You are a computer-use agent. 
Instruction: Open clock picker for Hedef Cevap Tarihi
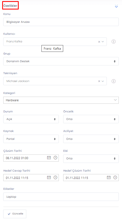pyautogui.click(x=55, y=178)
